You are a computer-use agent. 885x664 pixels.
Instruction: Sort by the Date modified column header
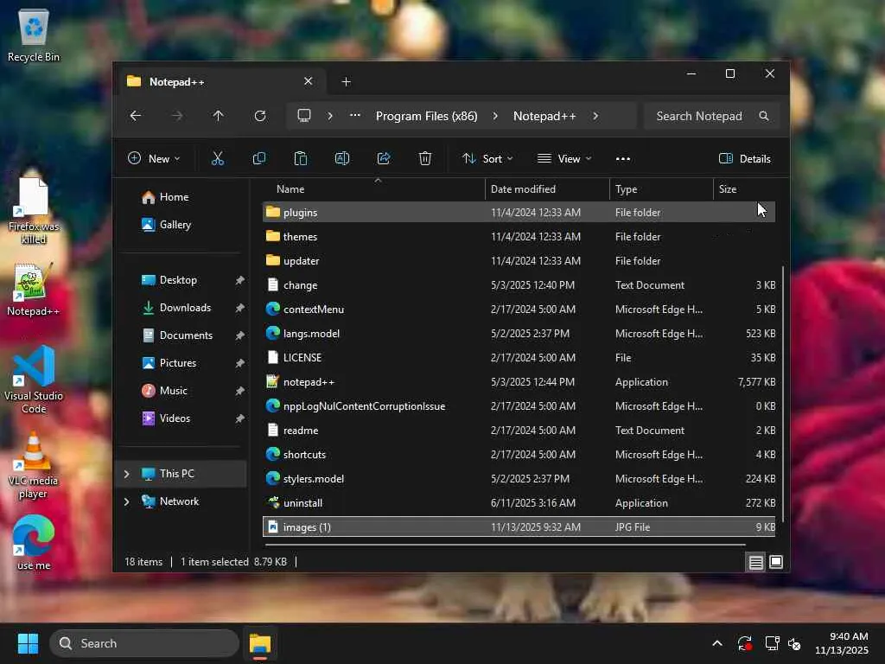547,189
